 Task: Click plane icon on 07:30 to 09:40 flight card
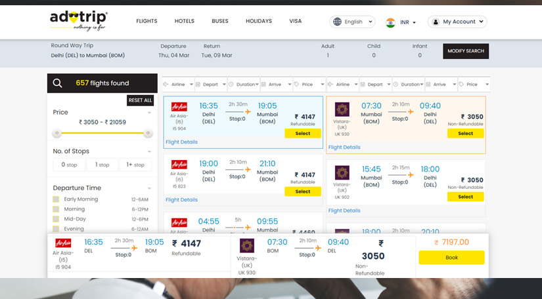pos(411,111)
